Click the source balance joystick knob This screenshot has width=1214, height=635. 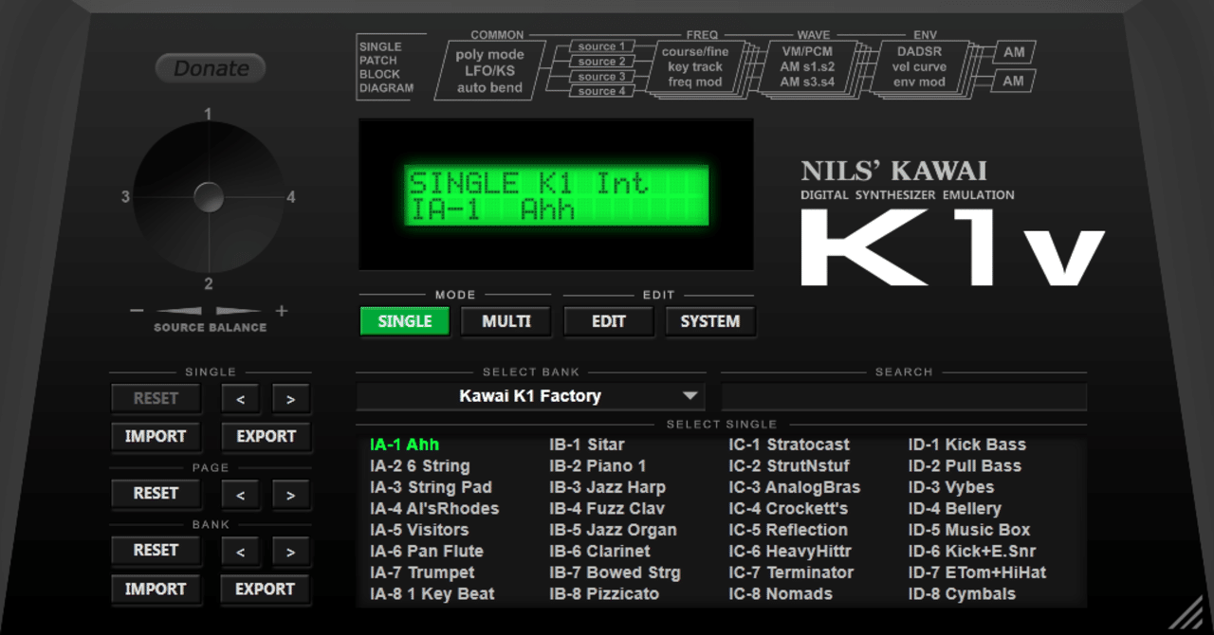[209, 199]
